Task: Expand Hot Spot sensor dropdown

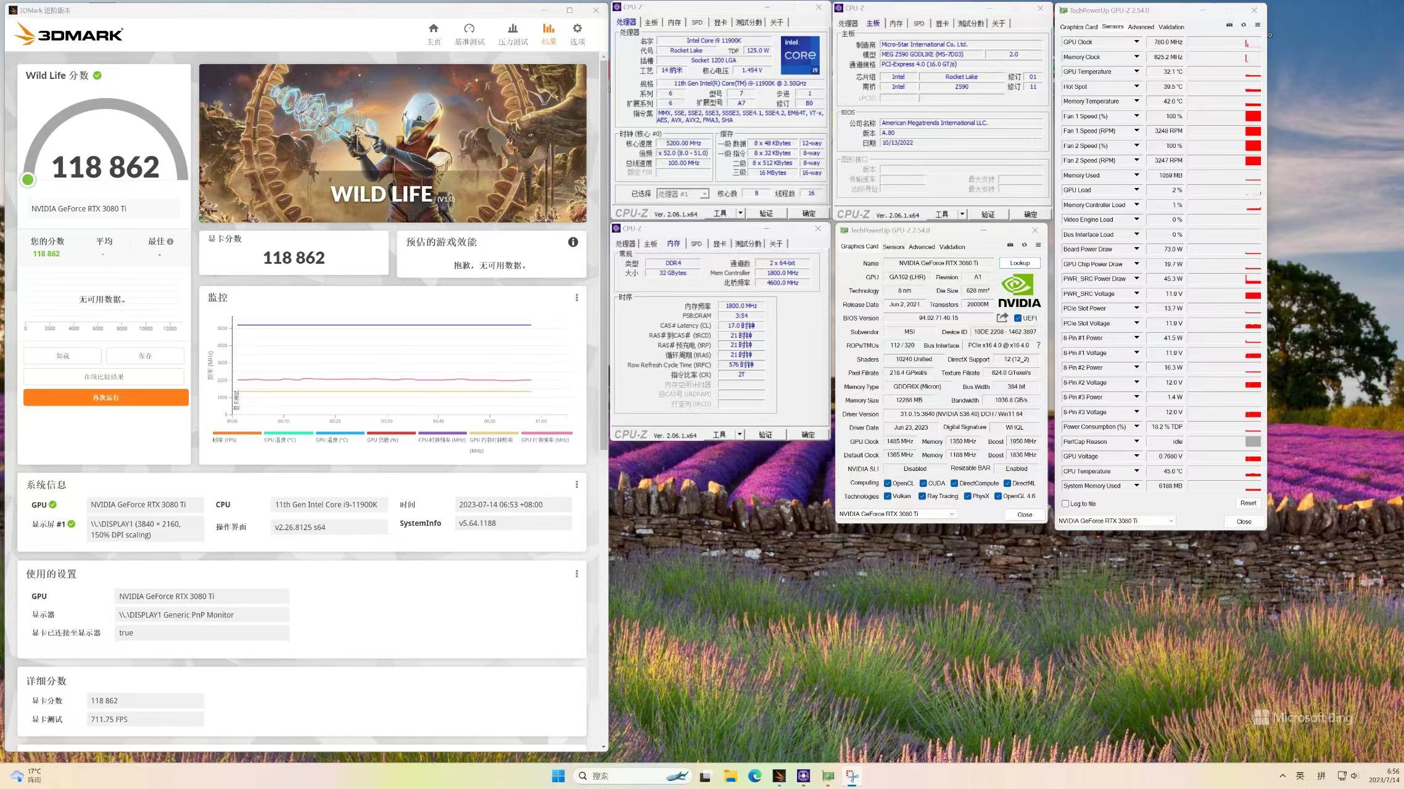Action: click(x=1136, y=86)
